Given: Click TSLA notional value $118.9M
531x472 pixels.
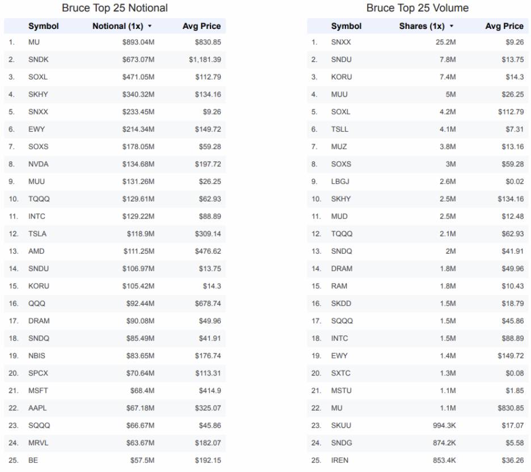Looking at the screenshot, I should coord(141,234).
